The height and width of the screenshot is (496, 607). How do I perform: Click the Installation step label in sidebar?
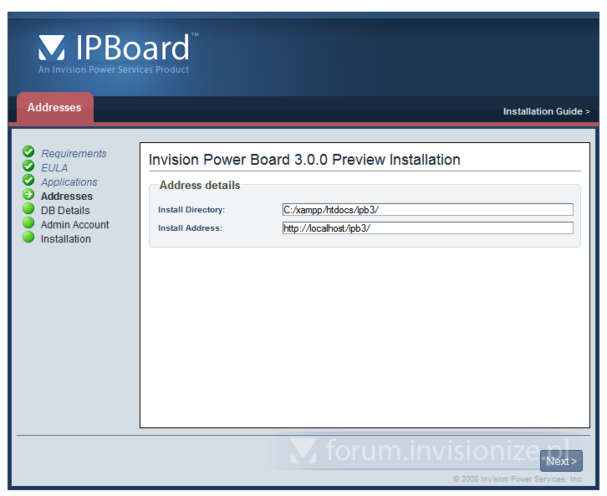click(66, 239)
